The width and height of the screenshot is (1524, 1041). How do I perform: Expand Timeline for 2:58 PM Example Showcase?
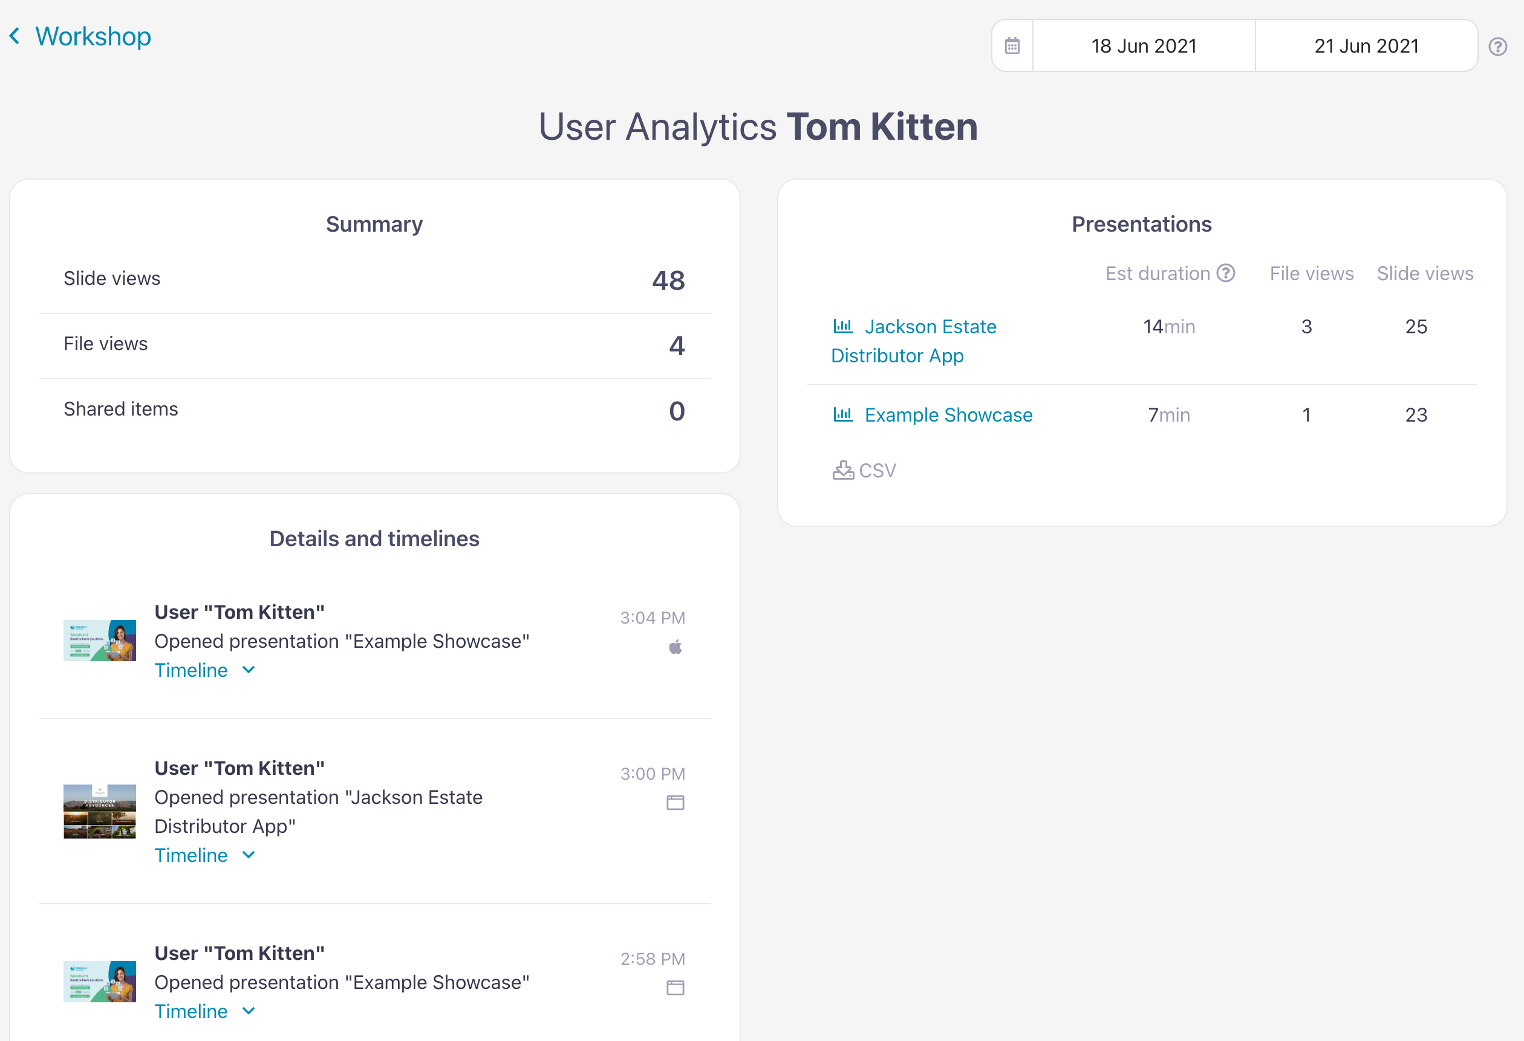coord(204,1011)
